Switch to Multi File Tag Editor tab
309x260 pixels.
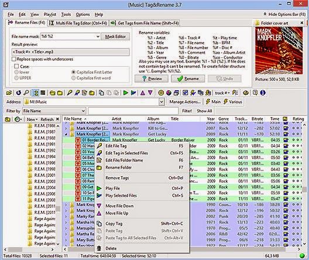78,23
